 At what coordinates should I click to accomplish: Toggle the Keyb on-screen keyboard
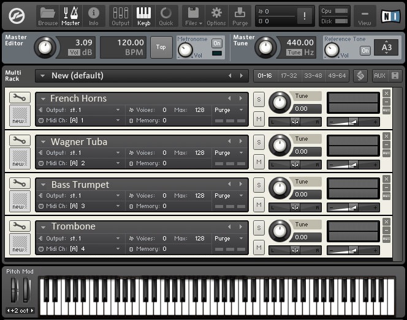coord(144,16)
